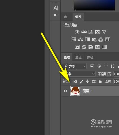Add a Levels adjustment
Viewport: 119px width, 135px height.
(x=84, y=32)
